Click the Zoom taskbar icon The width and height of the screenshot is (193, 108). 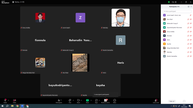[x=22, y=106]
